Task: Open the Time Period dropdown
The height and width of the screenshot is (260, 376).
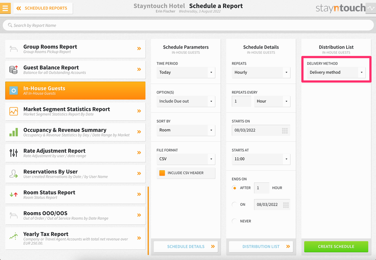Action: point(186,72)
